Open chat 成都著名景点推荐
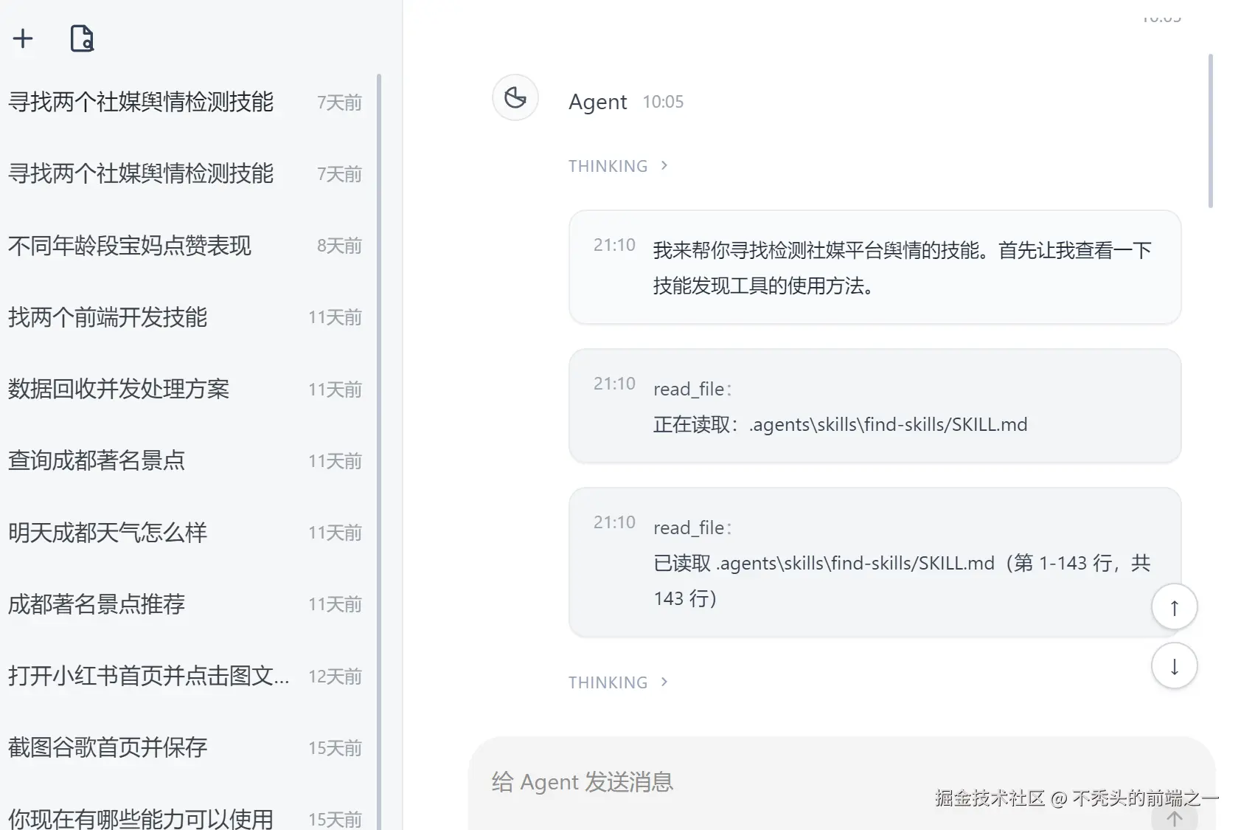 pos(185,604)
